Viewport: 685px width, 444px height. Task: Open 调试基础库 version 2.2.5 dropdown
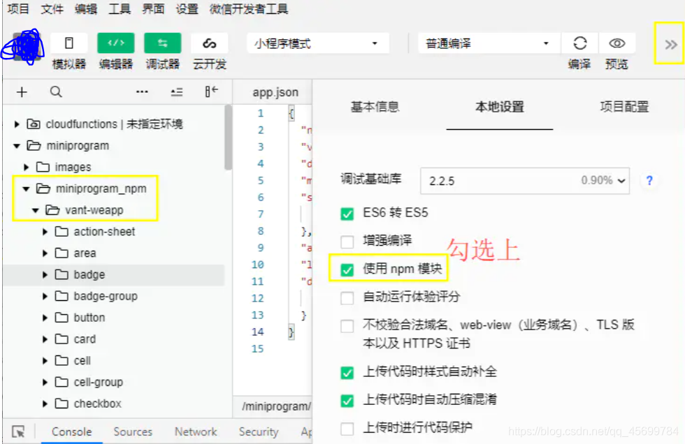point(525,181)
